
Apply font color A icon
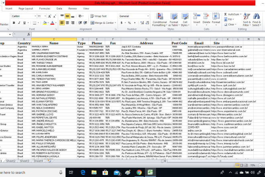[52, 23]
